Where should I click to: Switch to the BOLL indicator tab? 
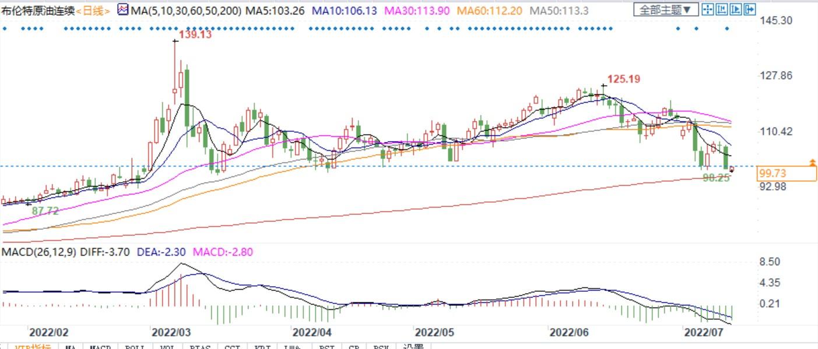tap(135, 347)
